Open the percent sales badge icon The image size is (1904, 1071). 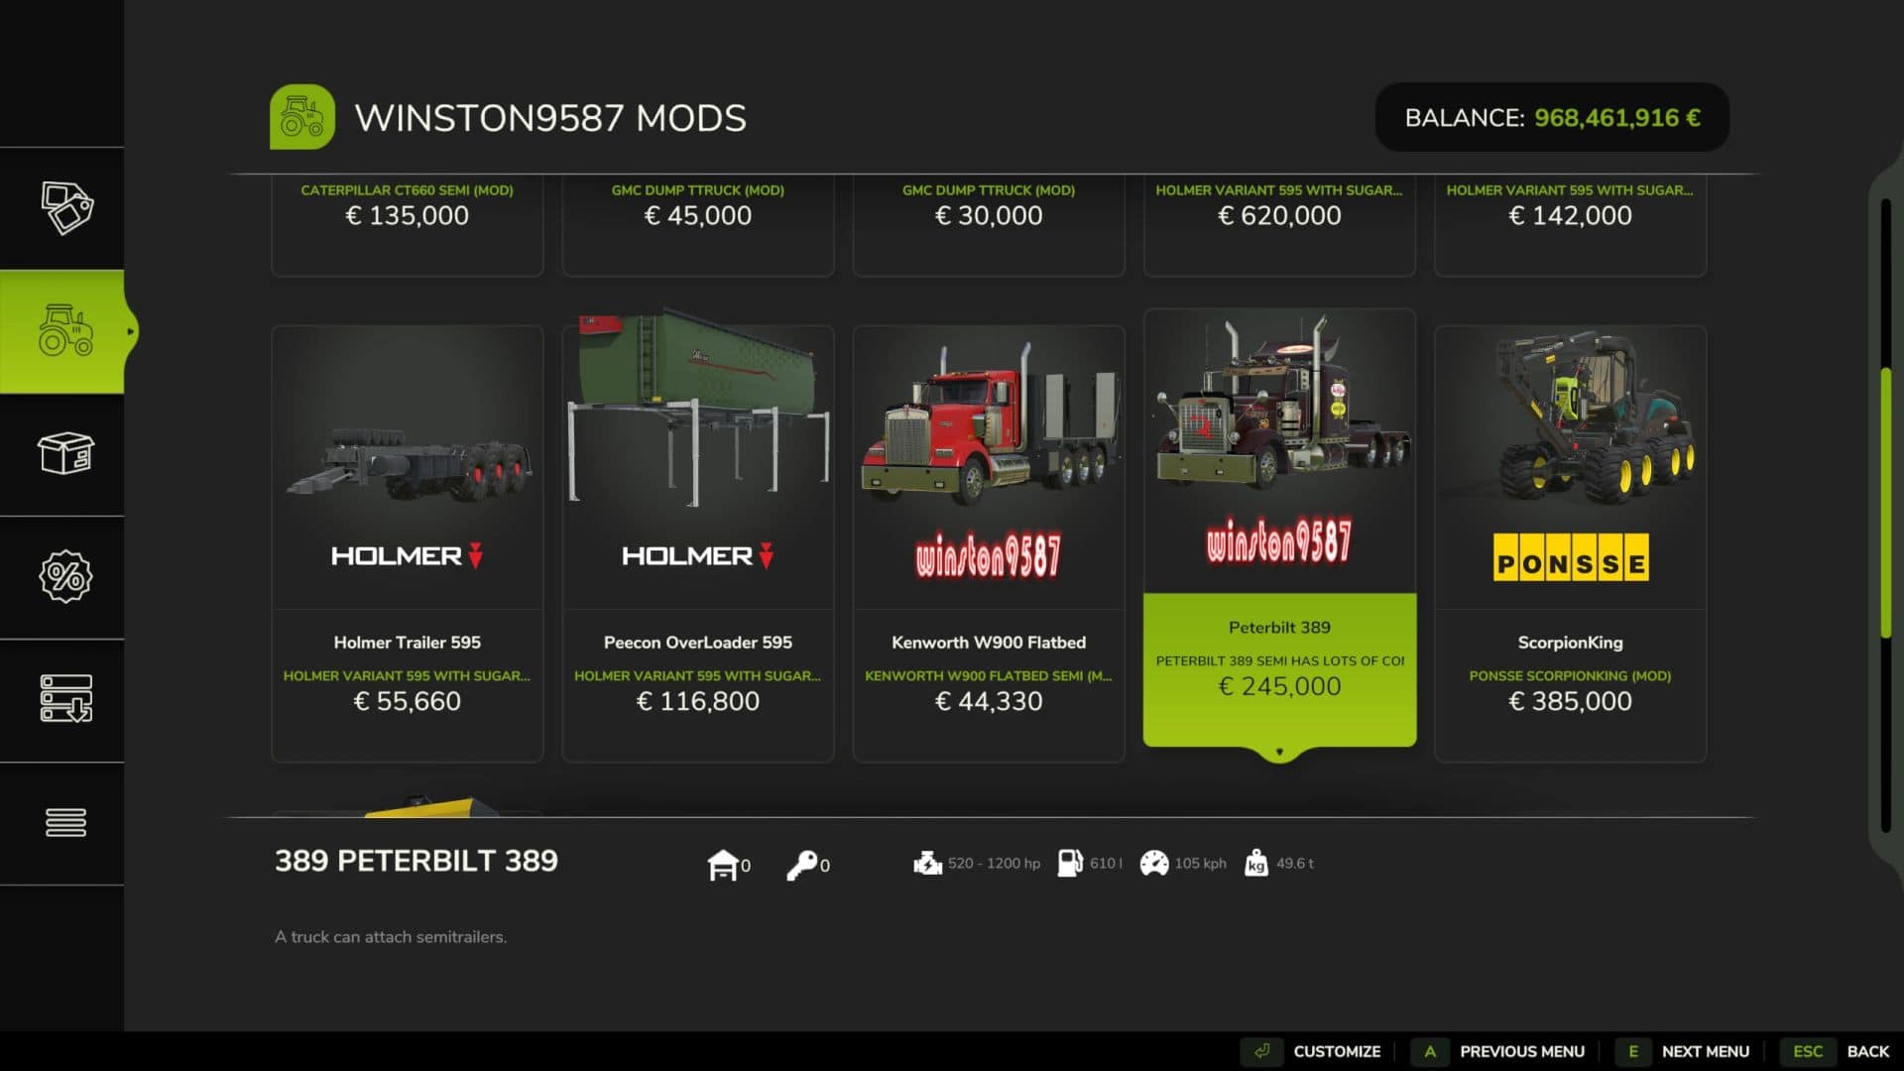pyautogui.click(x=65, y=576)
